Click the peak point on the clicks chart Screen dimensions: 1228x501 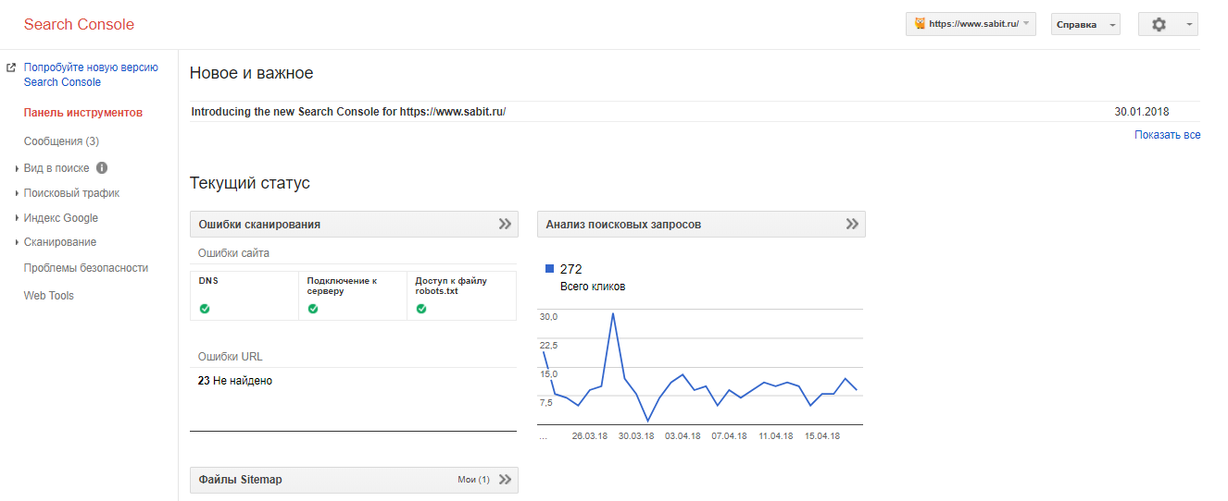[x=613, y=313]
